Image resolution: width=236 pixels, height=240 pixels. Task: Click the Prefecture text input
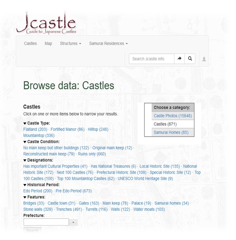46,222
